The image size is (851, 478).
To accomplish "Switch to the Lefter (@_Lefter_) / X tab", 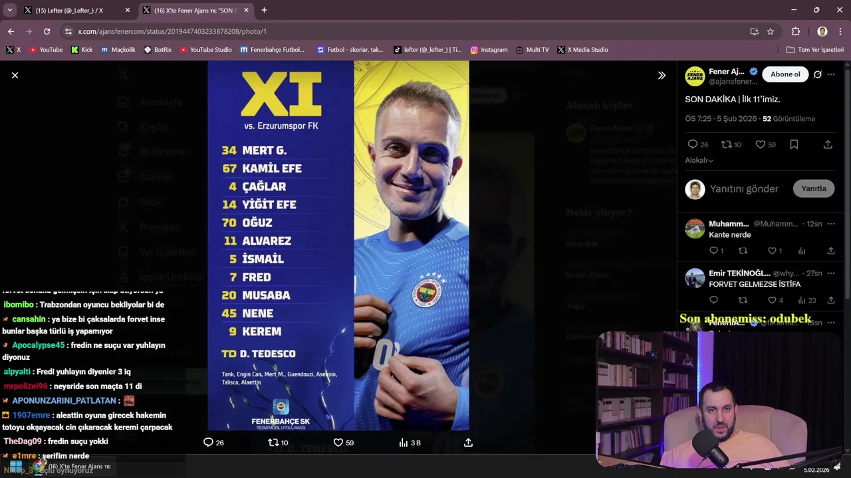I will pos(70,10).
